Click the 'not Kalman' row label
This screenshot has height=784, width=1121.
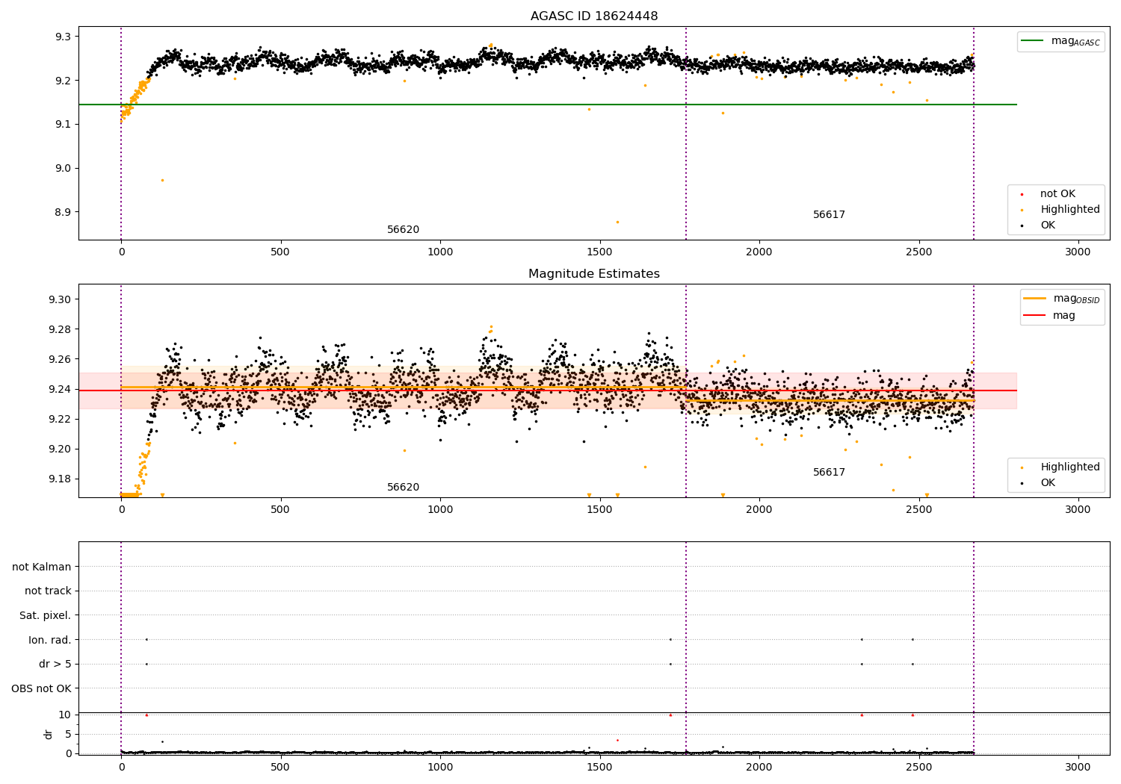[x=42, y=567]
